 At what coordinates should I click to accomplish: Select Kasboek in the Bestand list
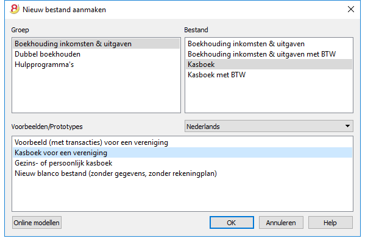coord(269,65)
